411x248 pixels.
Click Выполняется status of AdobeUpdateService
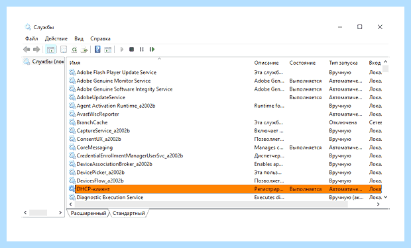click(306, 97)
